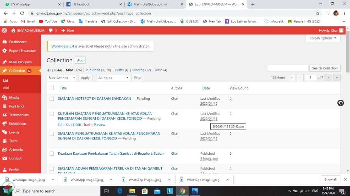Expand third WhatsApp Image download chevron
The height and width of the screenshot is (196, 350).
[169, 180]
